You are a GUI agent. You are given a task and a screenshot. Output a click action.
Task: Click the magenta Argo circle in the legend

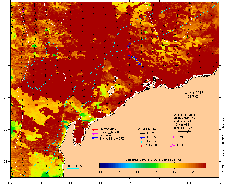pos(175,137)
